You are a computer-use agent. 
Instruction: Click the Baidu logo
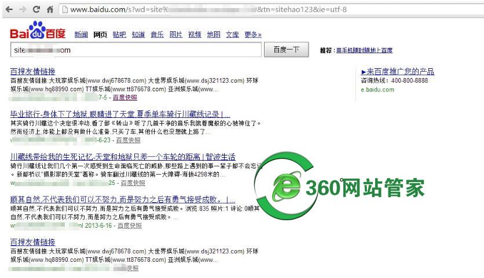click(x=38, y=30)
